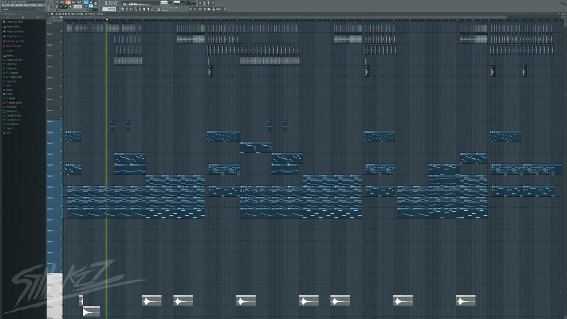Expand the Impulses folder
The image size is (567, 319).
(11, 81)
